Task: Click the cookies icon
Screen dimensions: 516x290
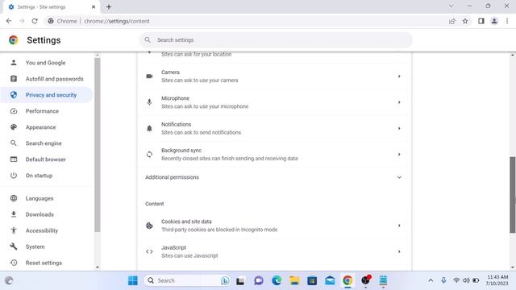Action: coord(149,226)
